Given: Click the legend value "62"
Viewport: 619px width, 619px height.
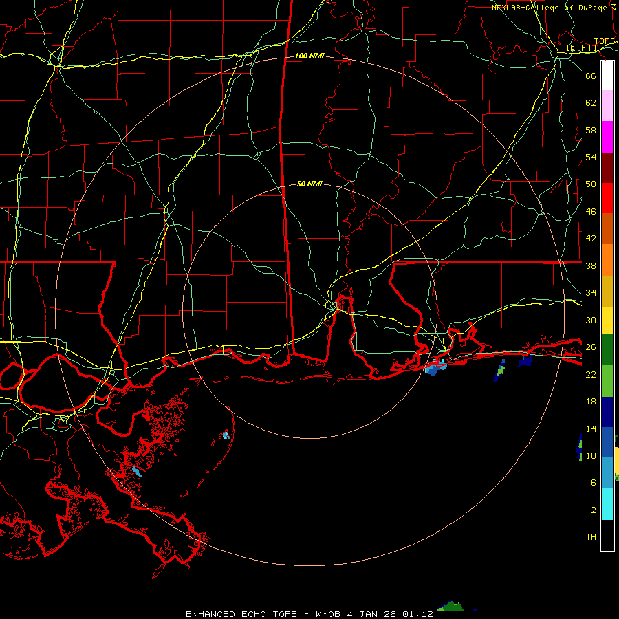Looking at the screenshot, I should (591, 103).
